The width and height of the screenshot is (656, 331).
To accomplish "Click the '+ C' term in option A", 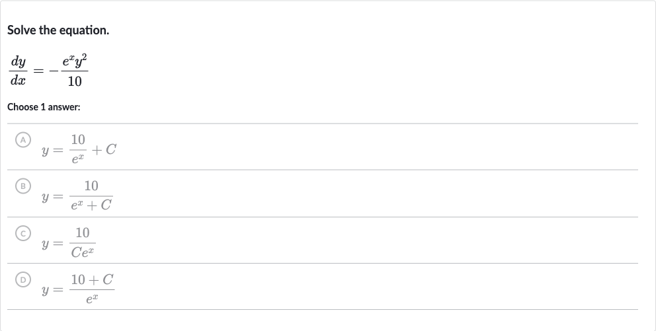I will [x=103, y=149].
